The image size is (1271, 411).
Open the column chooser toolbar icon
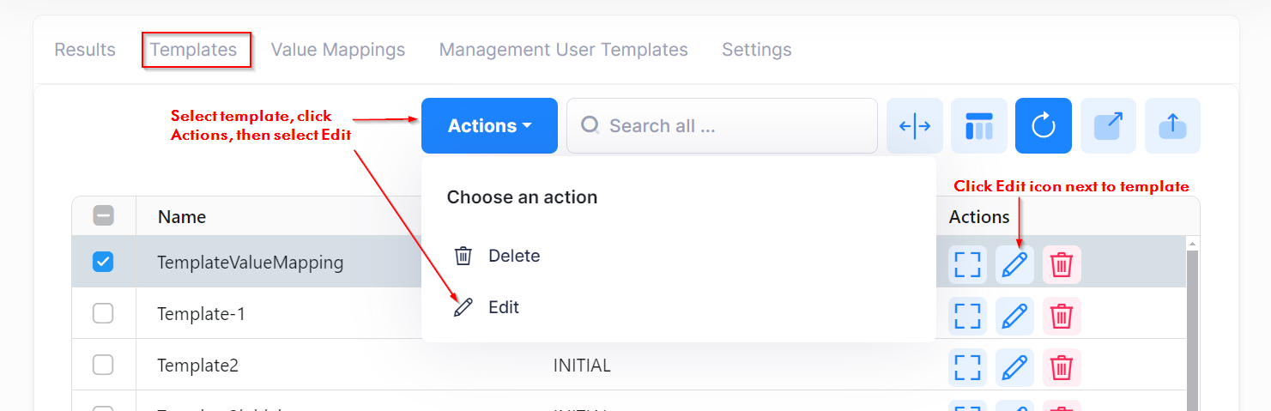tap(979, 126)
